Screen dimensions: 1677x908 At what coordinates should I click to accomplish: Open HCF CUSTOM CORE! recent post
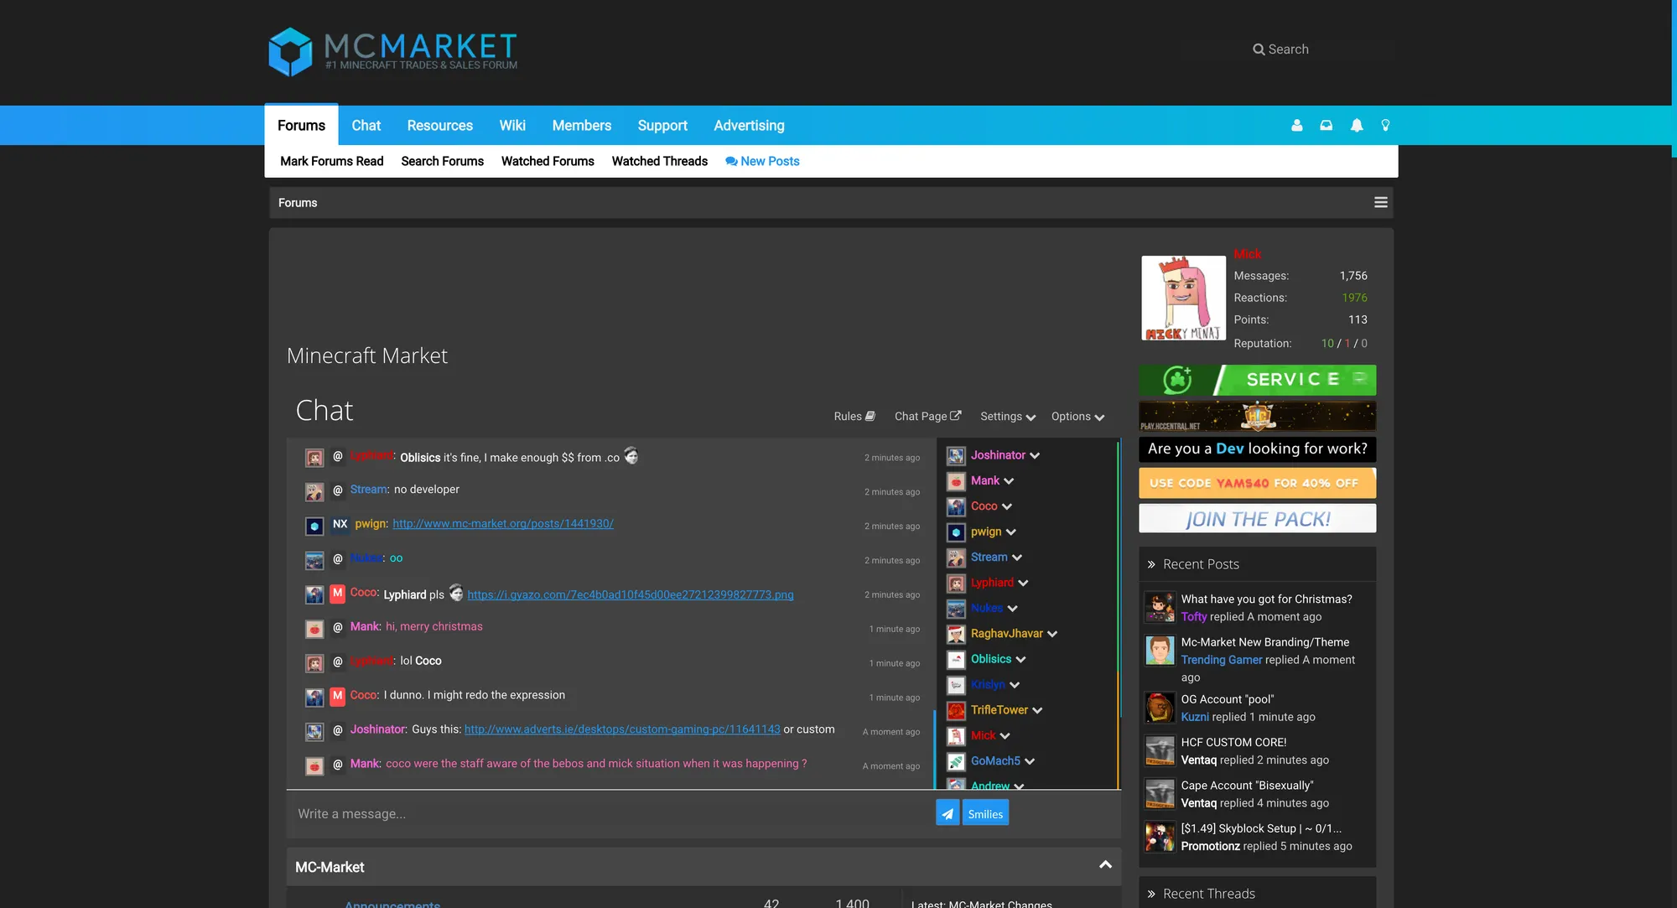pos(1233,743)
